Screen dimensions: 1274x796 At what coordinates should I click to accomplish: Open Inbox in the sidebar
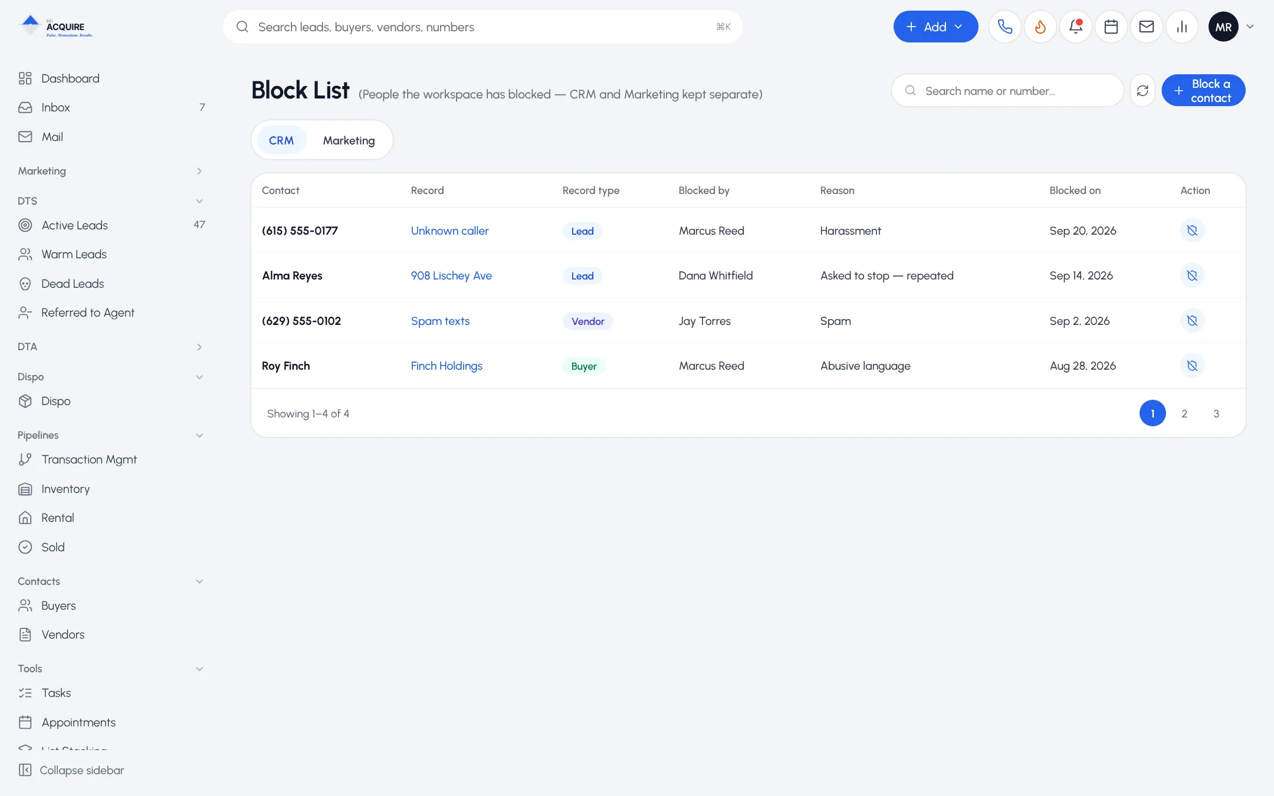tap(111, 107)
